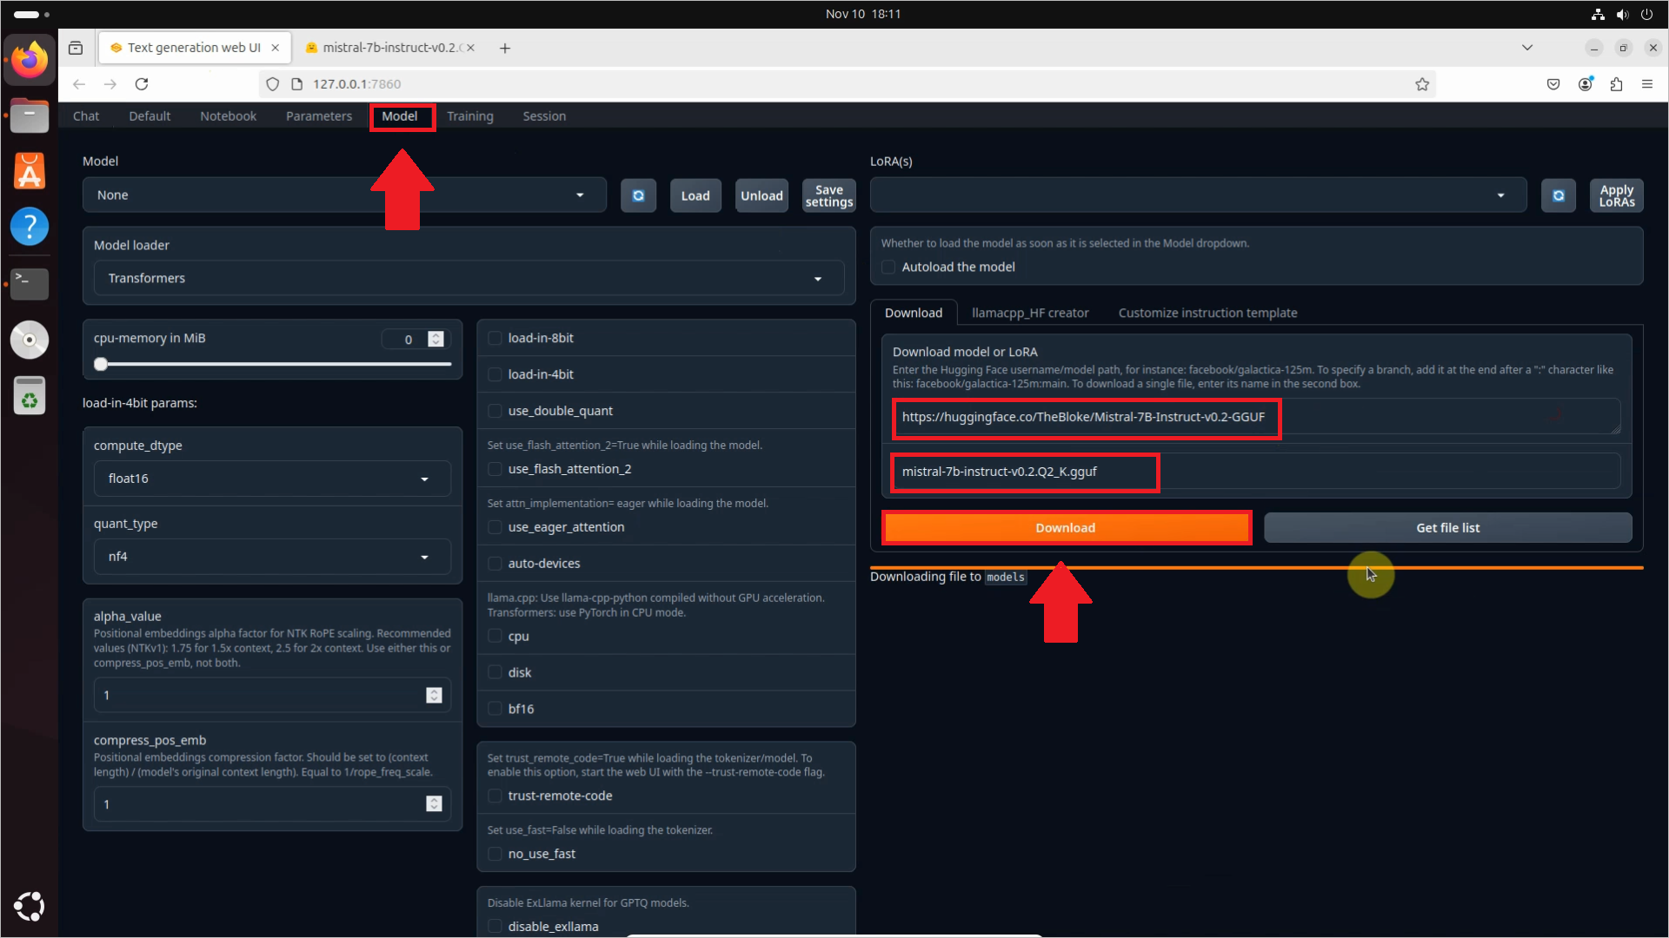Click Get file list button
1669x938 pixels.
point(1448,528)
